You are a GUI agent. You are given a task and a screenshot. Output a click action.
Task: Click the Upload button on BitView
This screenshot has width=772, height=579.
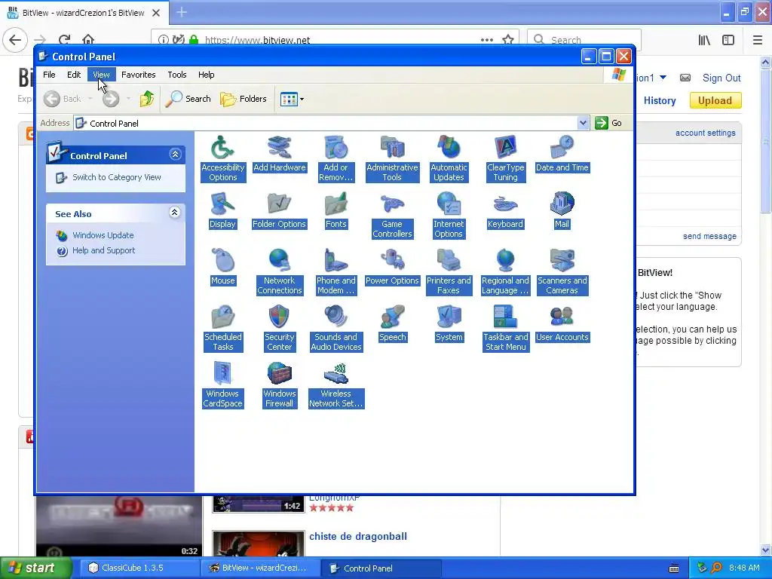[x=715, y=100]
